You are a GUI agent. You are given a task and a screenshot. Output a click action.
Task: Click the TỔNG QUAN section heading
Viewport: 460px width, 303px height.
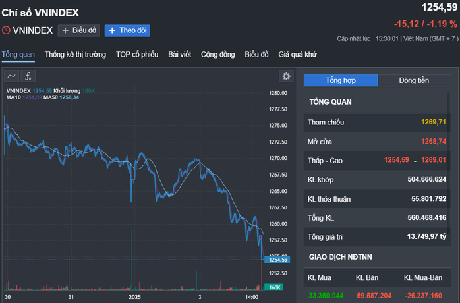(x=330, y=102)
